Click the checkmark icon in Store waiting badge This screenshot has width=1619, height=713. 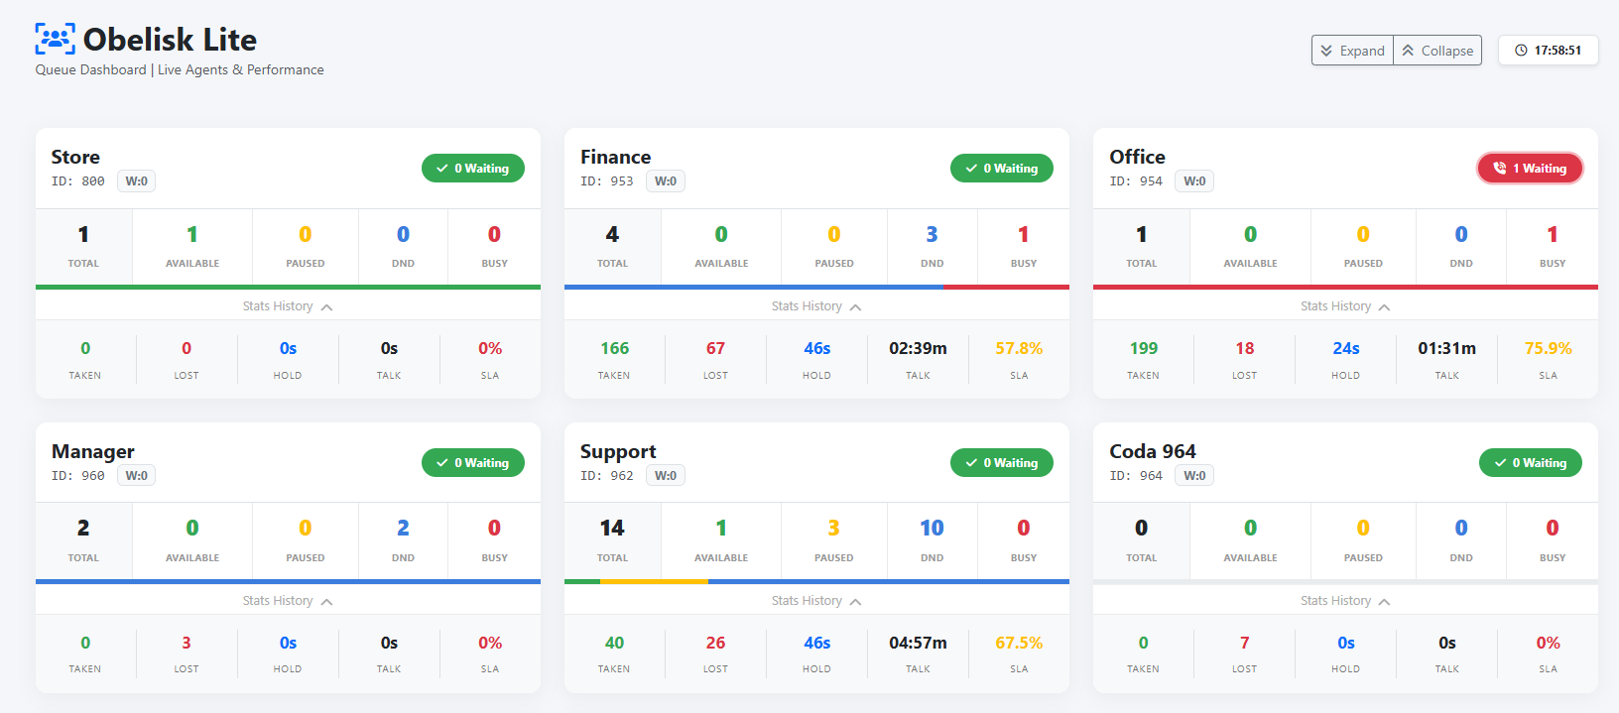(442, 169)
